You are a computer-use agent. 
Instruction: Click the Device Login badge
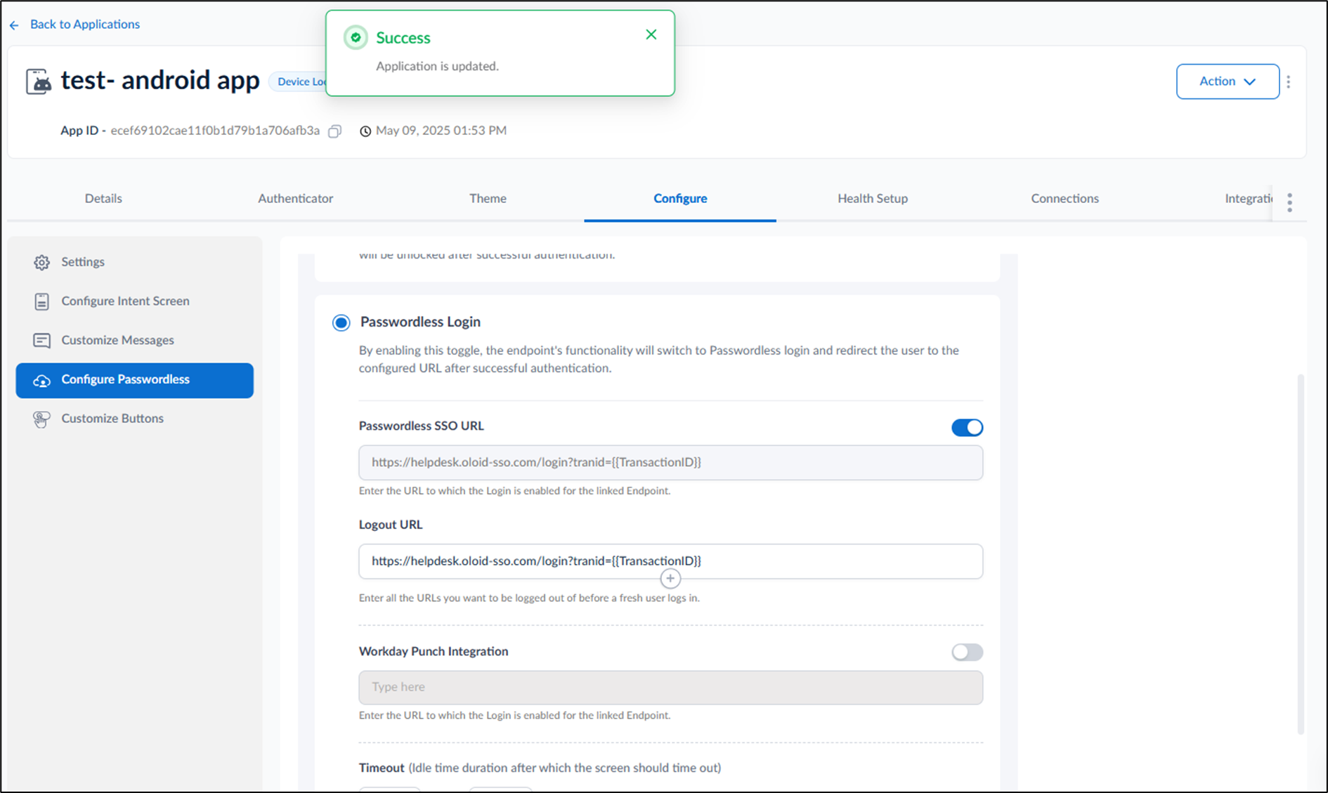click(299, 81)
